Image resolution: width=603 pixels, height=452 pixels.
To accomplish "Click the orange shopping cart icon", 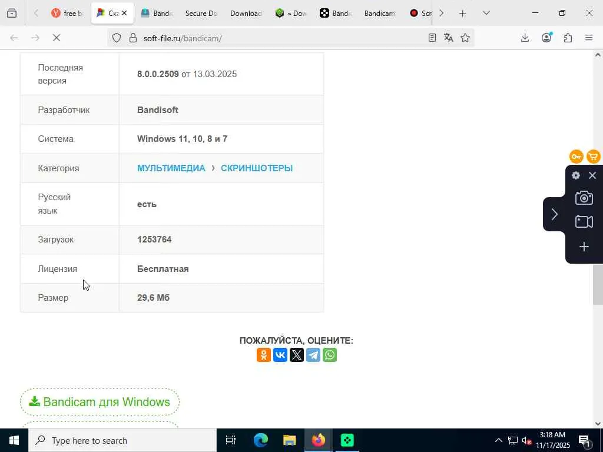I will [x=594, y=157].
